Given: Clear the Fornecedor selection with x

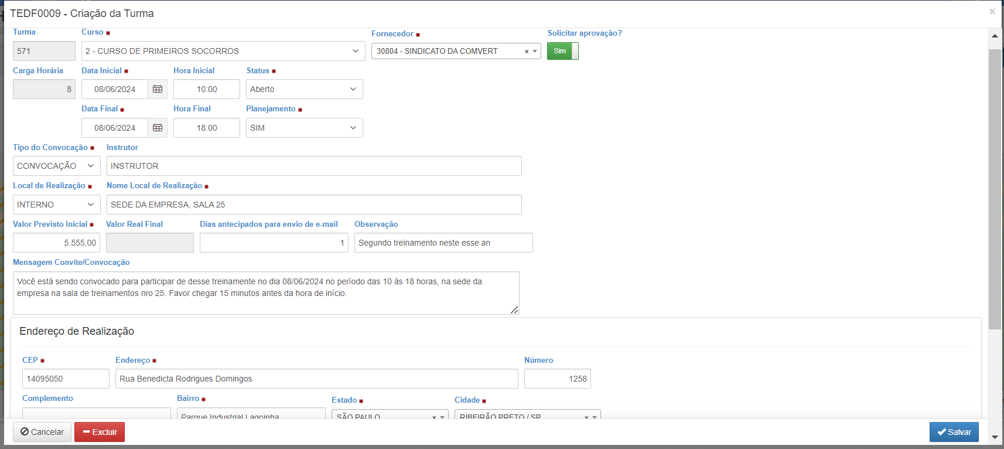Looking at the screenshot, I should (x=527, y=52).
